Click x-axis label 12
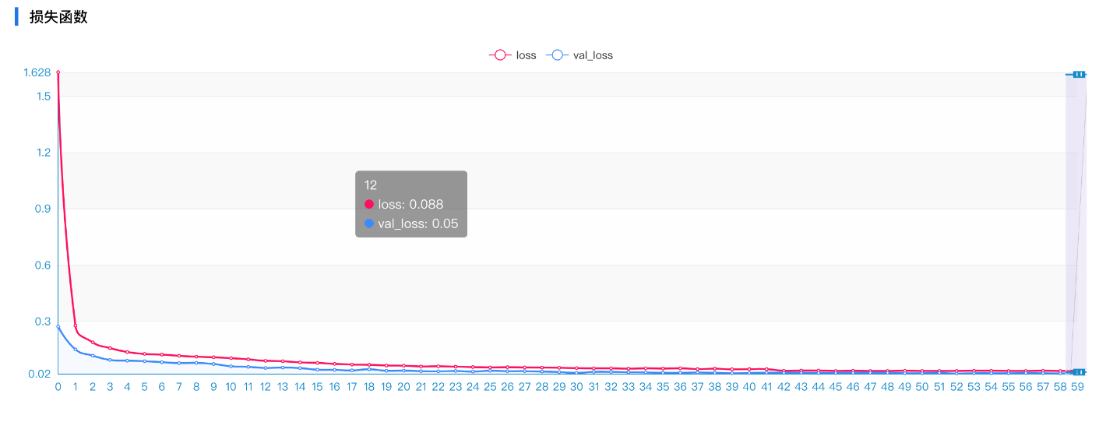Screen dimensions: 1106x422 [x=266, y=386]
